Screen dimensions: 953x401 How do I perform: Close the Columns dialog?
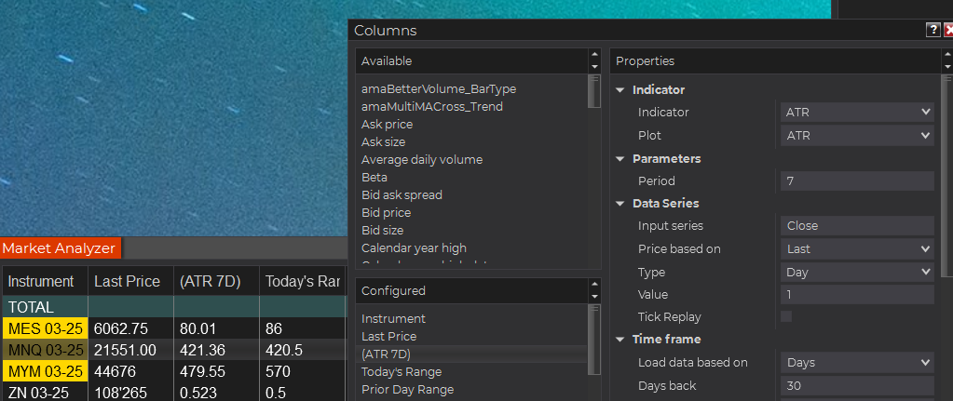948,30
